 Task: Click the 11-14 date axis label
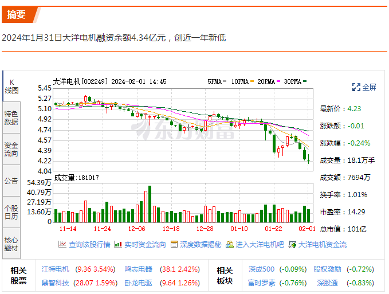(68, 229)
